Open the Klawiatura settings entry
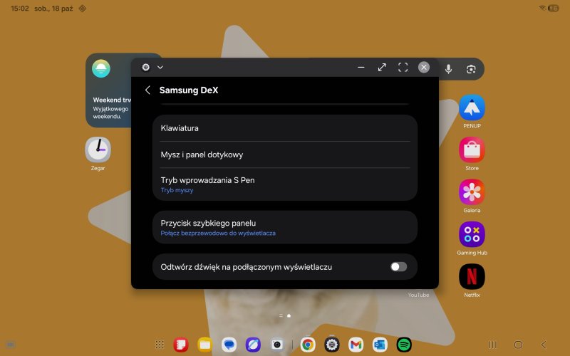This screenshot has width=570, height=356. 284,128
